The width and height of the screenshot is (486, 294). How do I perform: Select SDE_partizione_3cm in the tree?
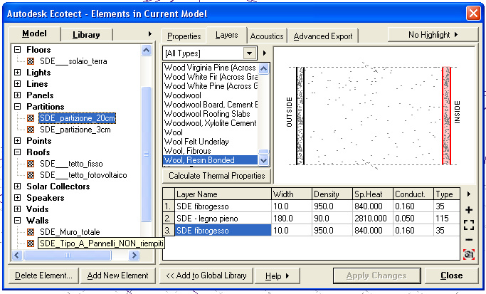point(75,130)
